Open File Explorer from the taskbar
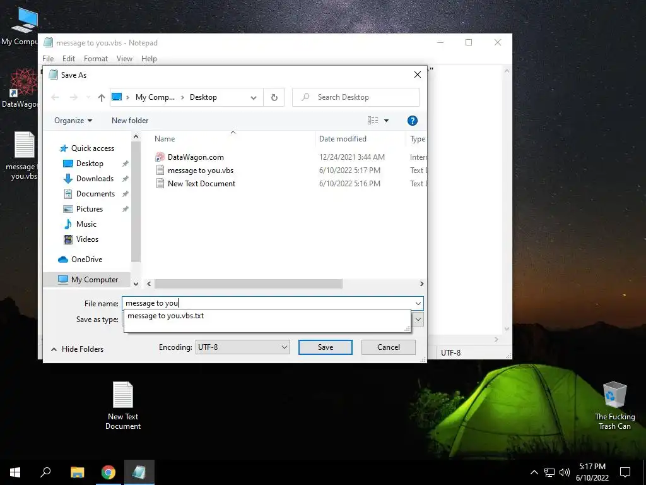 click(77, 472)
